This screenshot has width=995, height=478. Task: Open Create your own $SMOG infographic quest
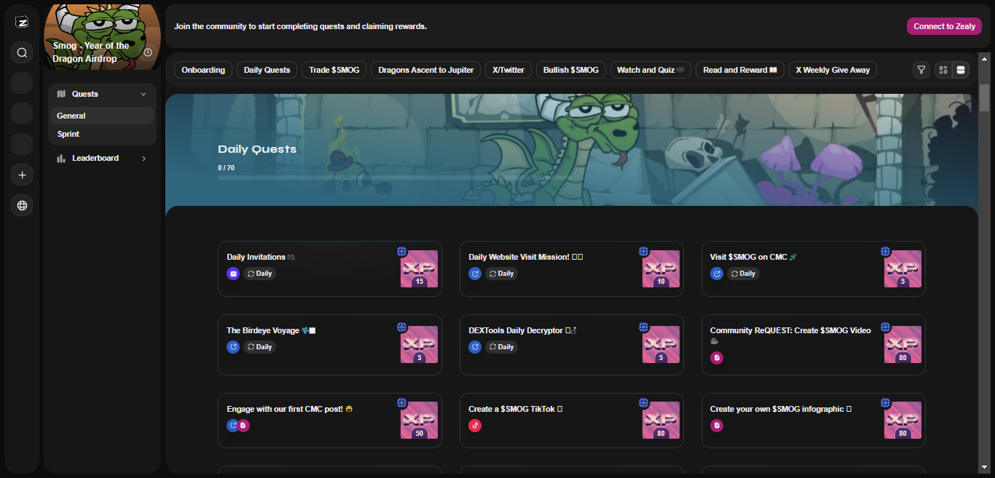[x=813, y=421]
